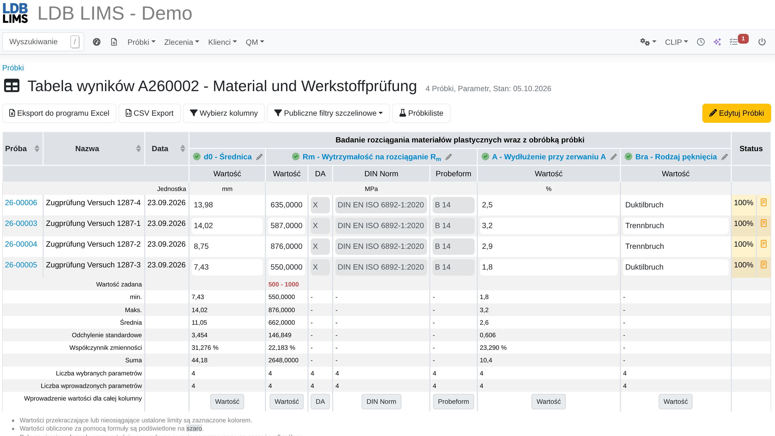Image resolution: width=775 pixels, height=436 pixels.
Task: Edit the A - Wydłużenie parameter pencil
Action: [613, 157]
